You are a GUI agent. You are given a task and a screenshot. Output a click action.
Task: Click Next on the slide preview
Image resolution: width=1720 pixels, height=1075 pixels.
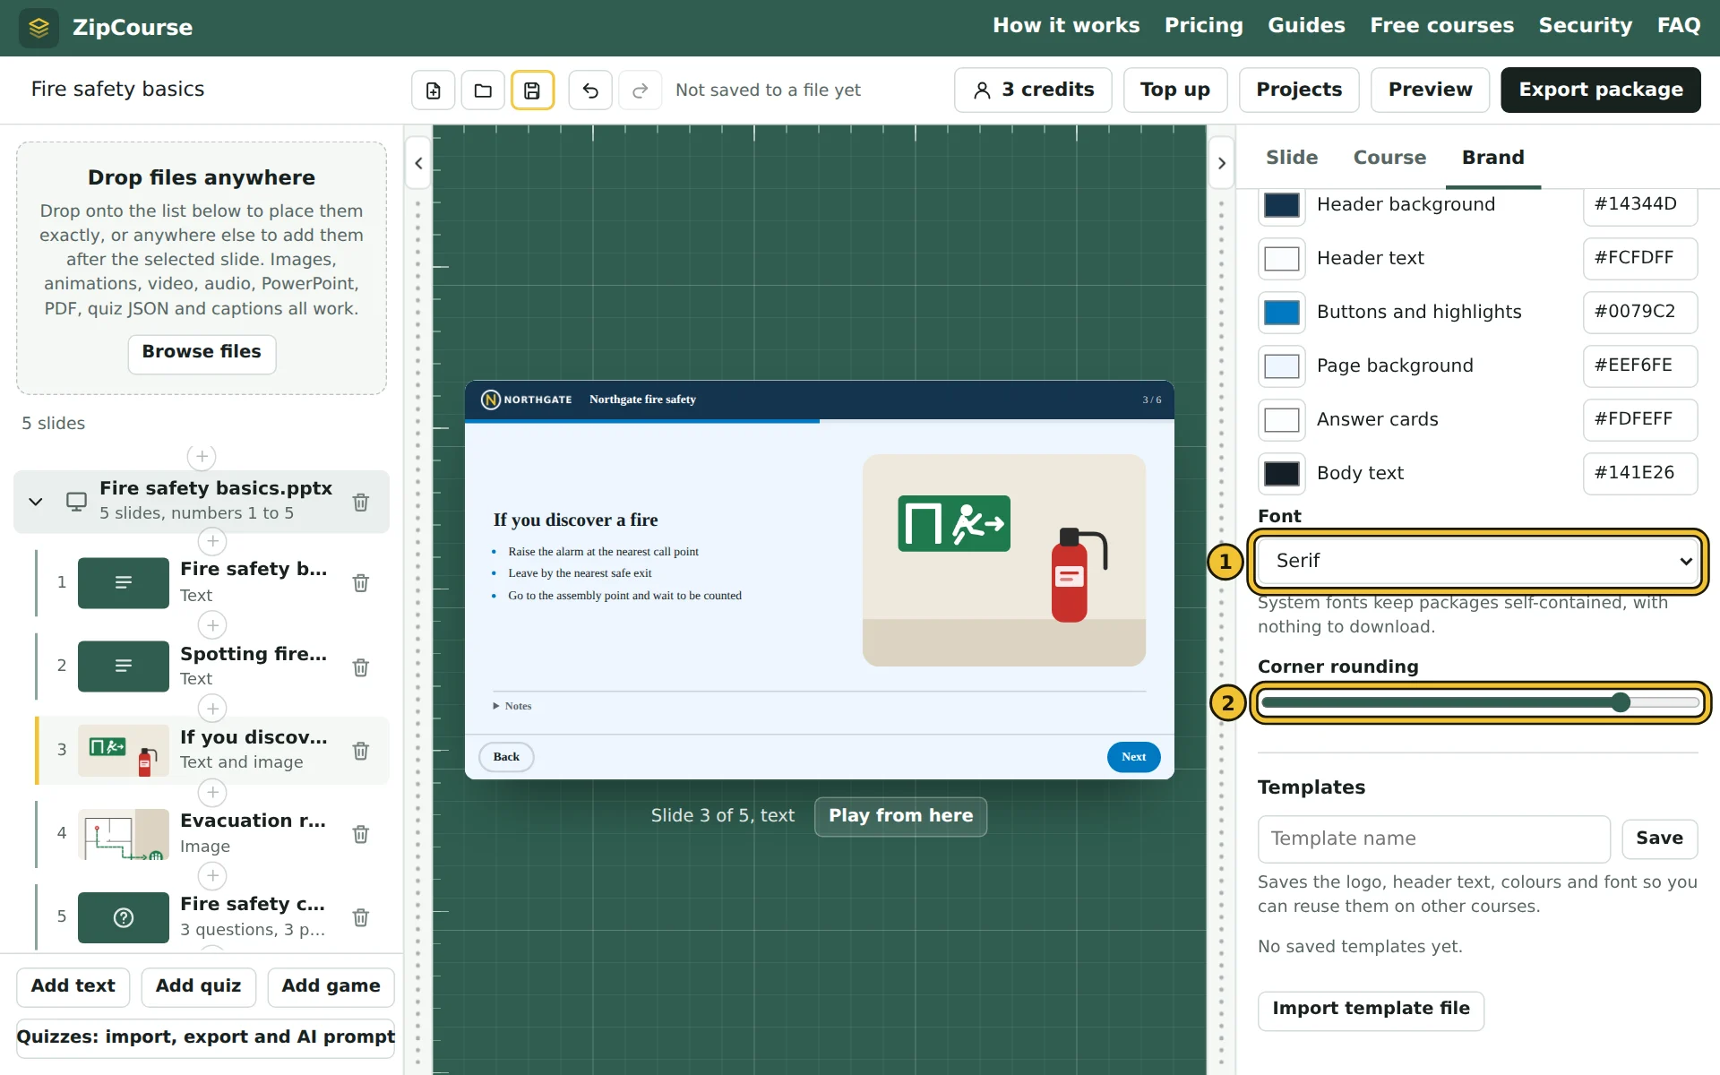click(1133, 757)
